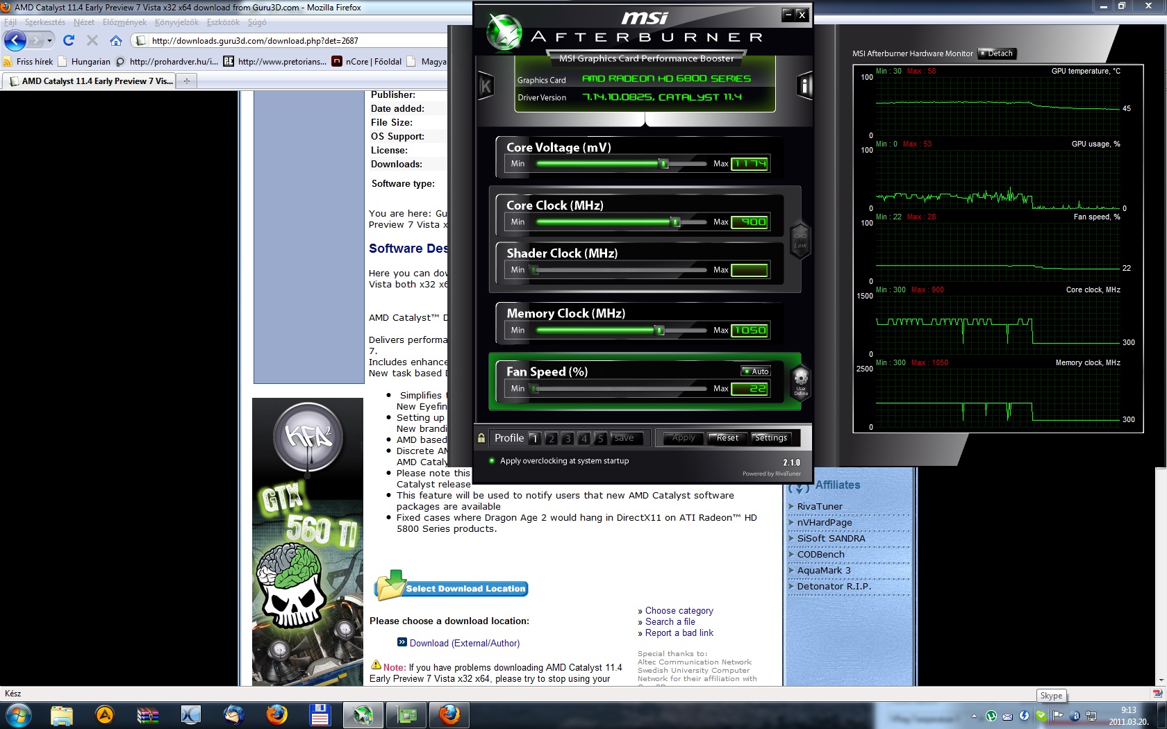
Task: Select profile slot 1
Action: tap(534, 438)
